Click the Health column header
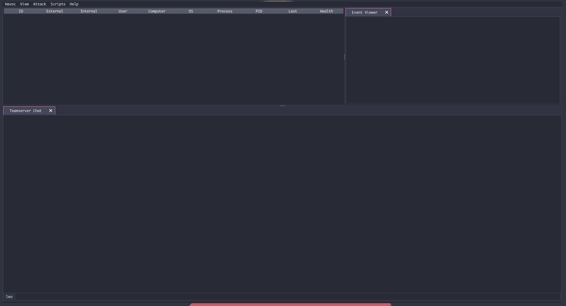 click(x=326, y=11)
